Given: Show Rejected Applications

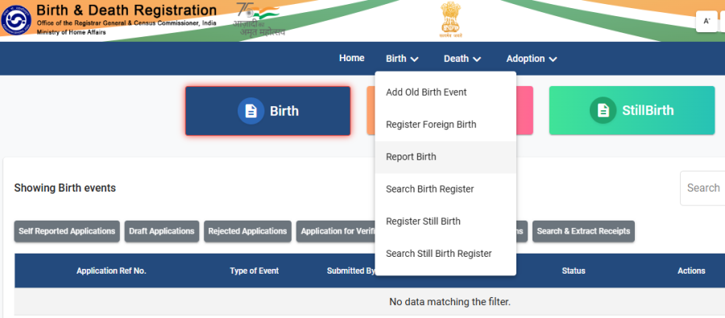Looking at the screenshot, I should (x=247, y=231).
